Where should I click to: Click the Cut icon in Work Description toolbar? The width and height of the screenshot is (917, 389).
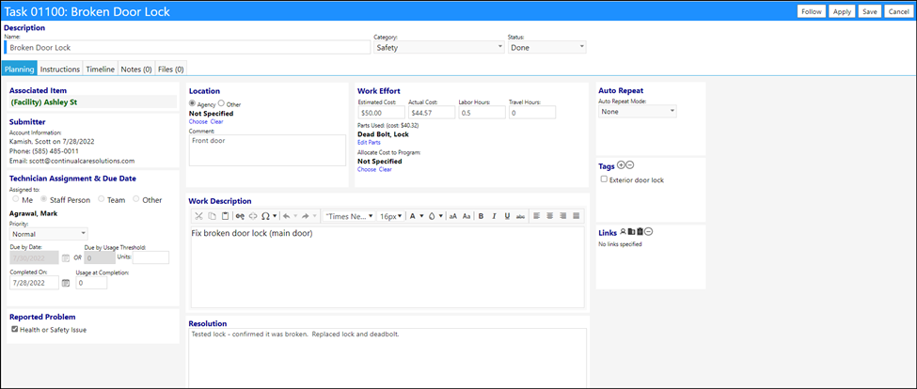pyautogui.click(x=198, y=216)
